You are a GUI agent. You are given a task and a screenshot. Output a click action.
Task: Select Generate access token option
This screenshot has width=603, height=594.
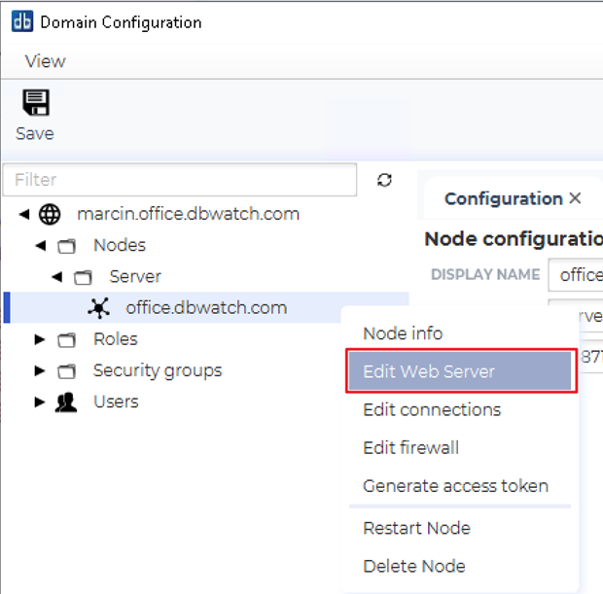coord(455,486)
